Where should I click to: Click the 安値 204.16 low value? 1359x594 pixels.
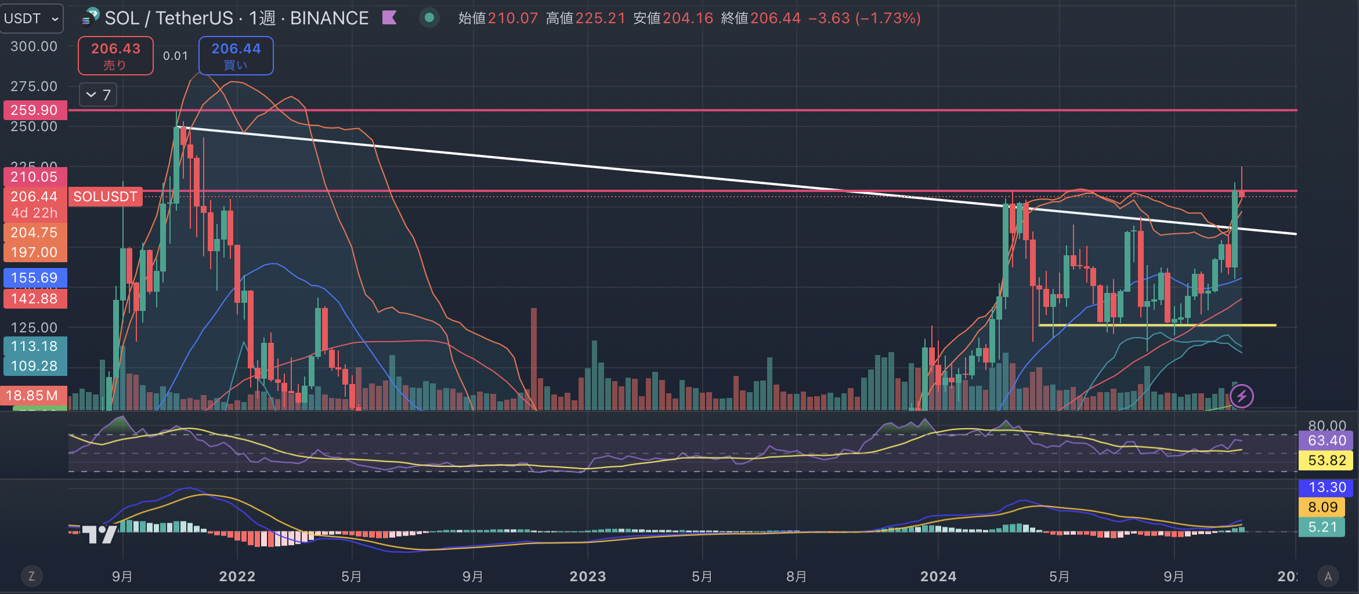pos(673,18)
